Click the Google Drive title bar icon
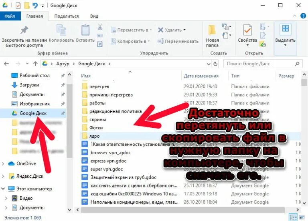The height and width of the screenshot is (221, 308). coord(5,5)
